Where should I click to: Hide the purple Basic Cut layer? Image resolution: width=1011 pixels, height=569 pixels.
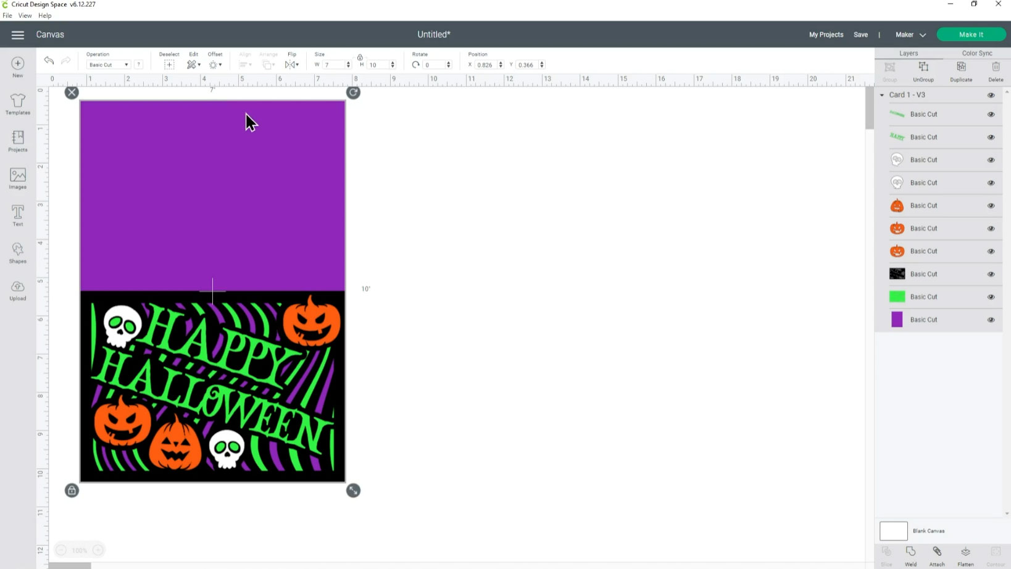point(991,319)
